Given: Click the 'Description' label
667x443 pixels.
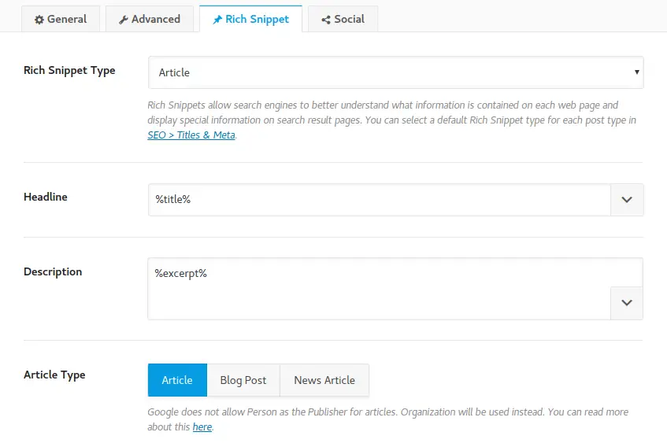Looking at the screenshot, I should (53, 271).
